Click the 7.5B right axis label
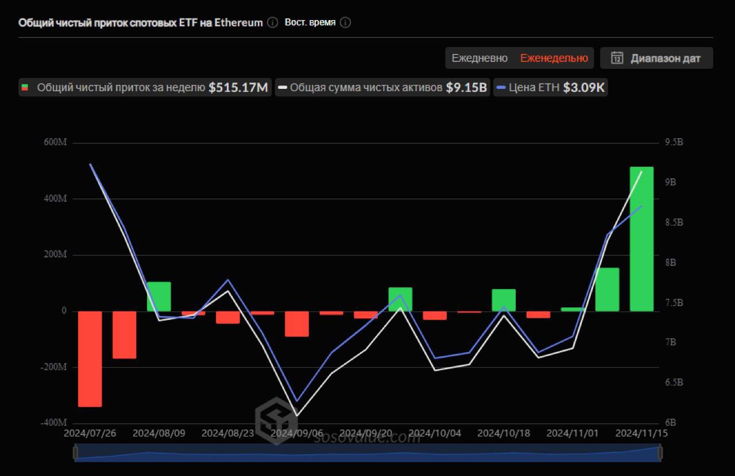Image resolution: width=735 pixels, height=476 pixels. (674, 302)
